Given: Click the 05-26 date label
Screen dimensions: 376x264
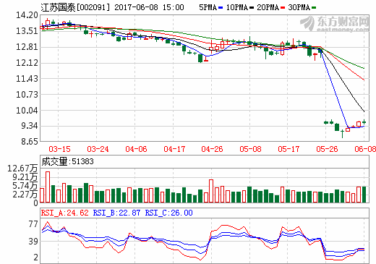Looking at the screenshot, I should pos(327,149).
